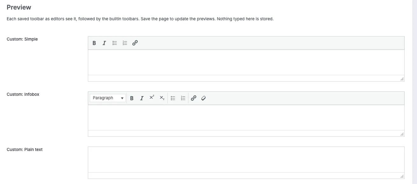Grab resize handle of Custom: Infobox editor
The height and width of the screenshot is (184, 417).
[x=402, y=134]
